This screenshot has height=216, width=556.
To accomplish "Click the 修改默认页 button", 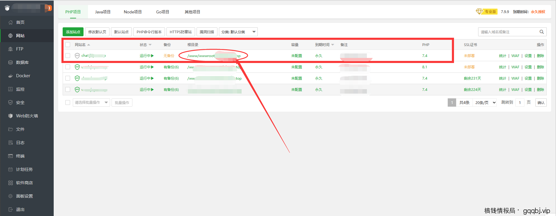I will [97, 32].
